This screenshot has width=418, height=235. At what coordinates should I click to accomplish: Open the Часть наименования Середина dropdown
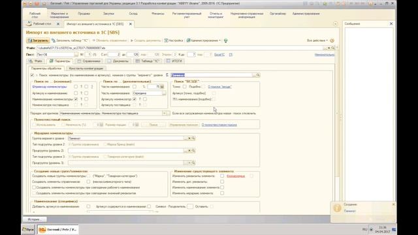click(x=164, y=93)
